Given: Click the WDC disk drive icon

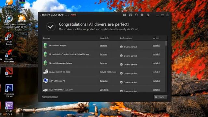Looking at the screenshot, I should (45, 90).
